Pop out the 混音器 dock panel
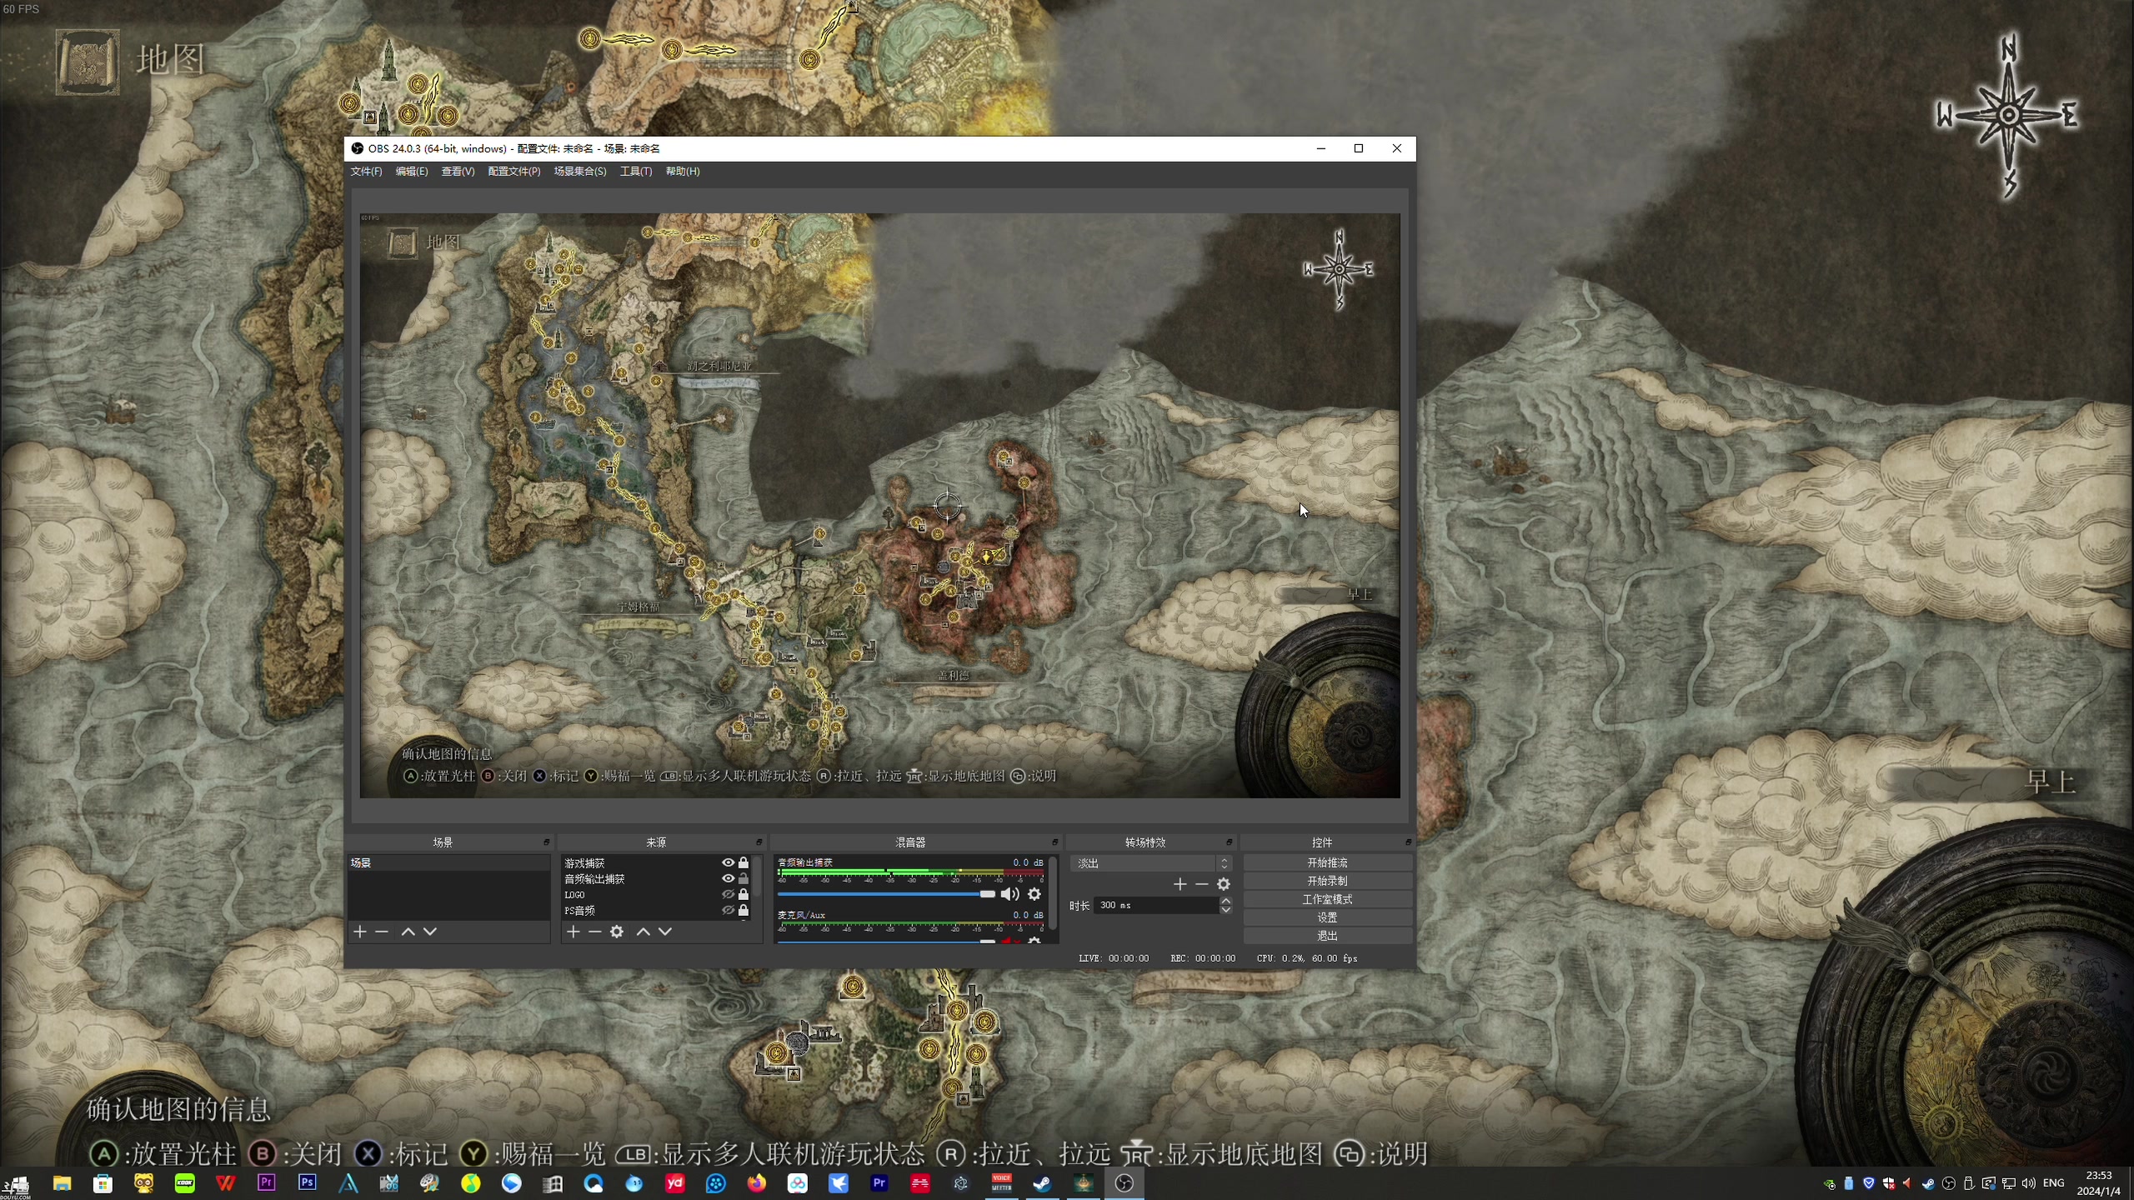 point(1054,842)
